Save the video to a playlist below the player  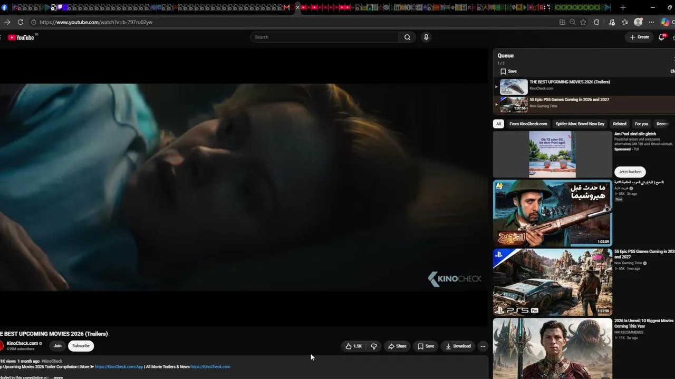pos(426,346)
